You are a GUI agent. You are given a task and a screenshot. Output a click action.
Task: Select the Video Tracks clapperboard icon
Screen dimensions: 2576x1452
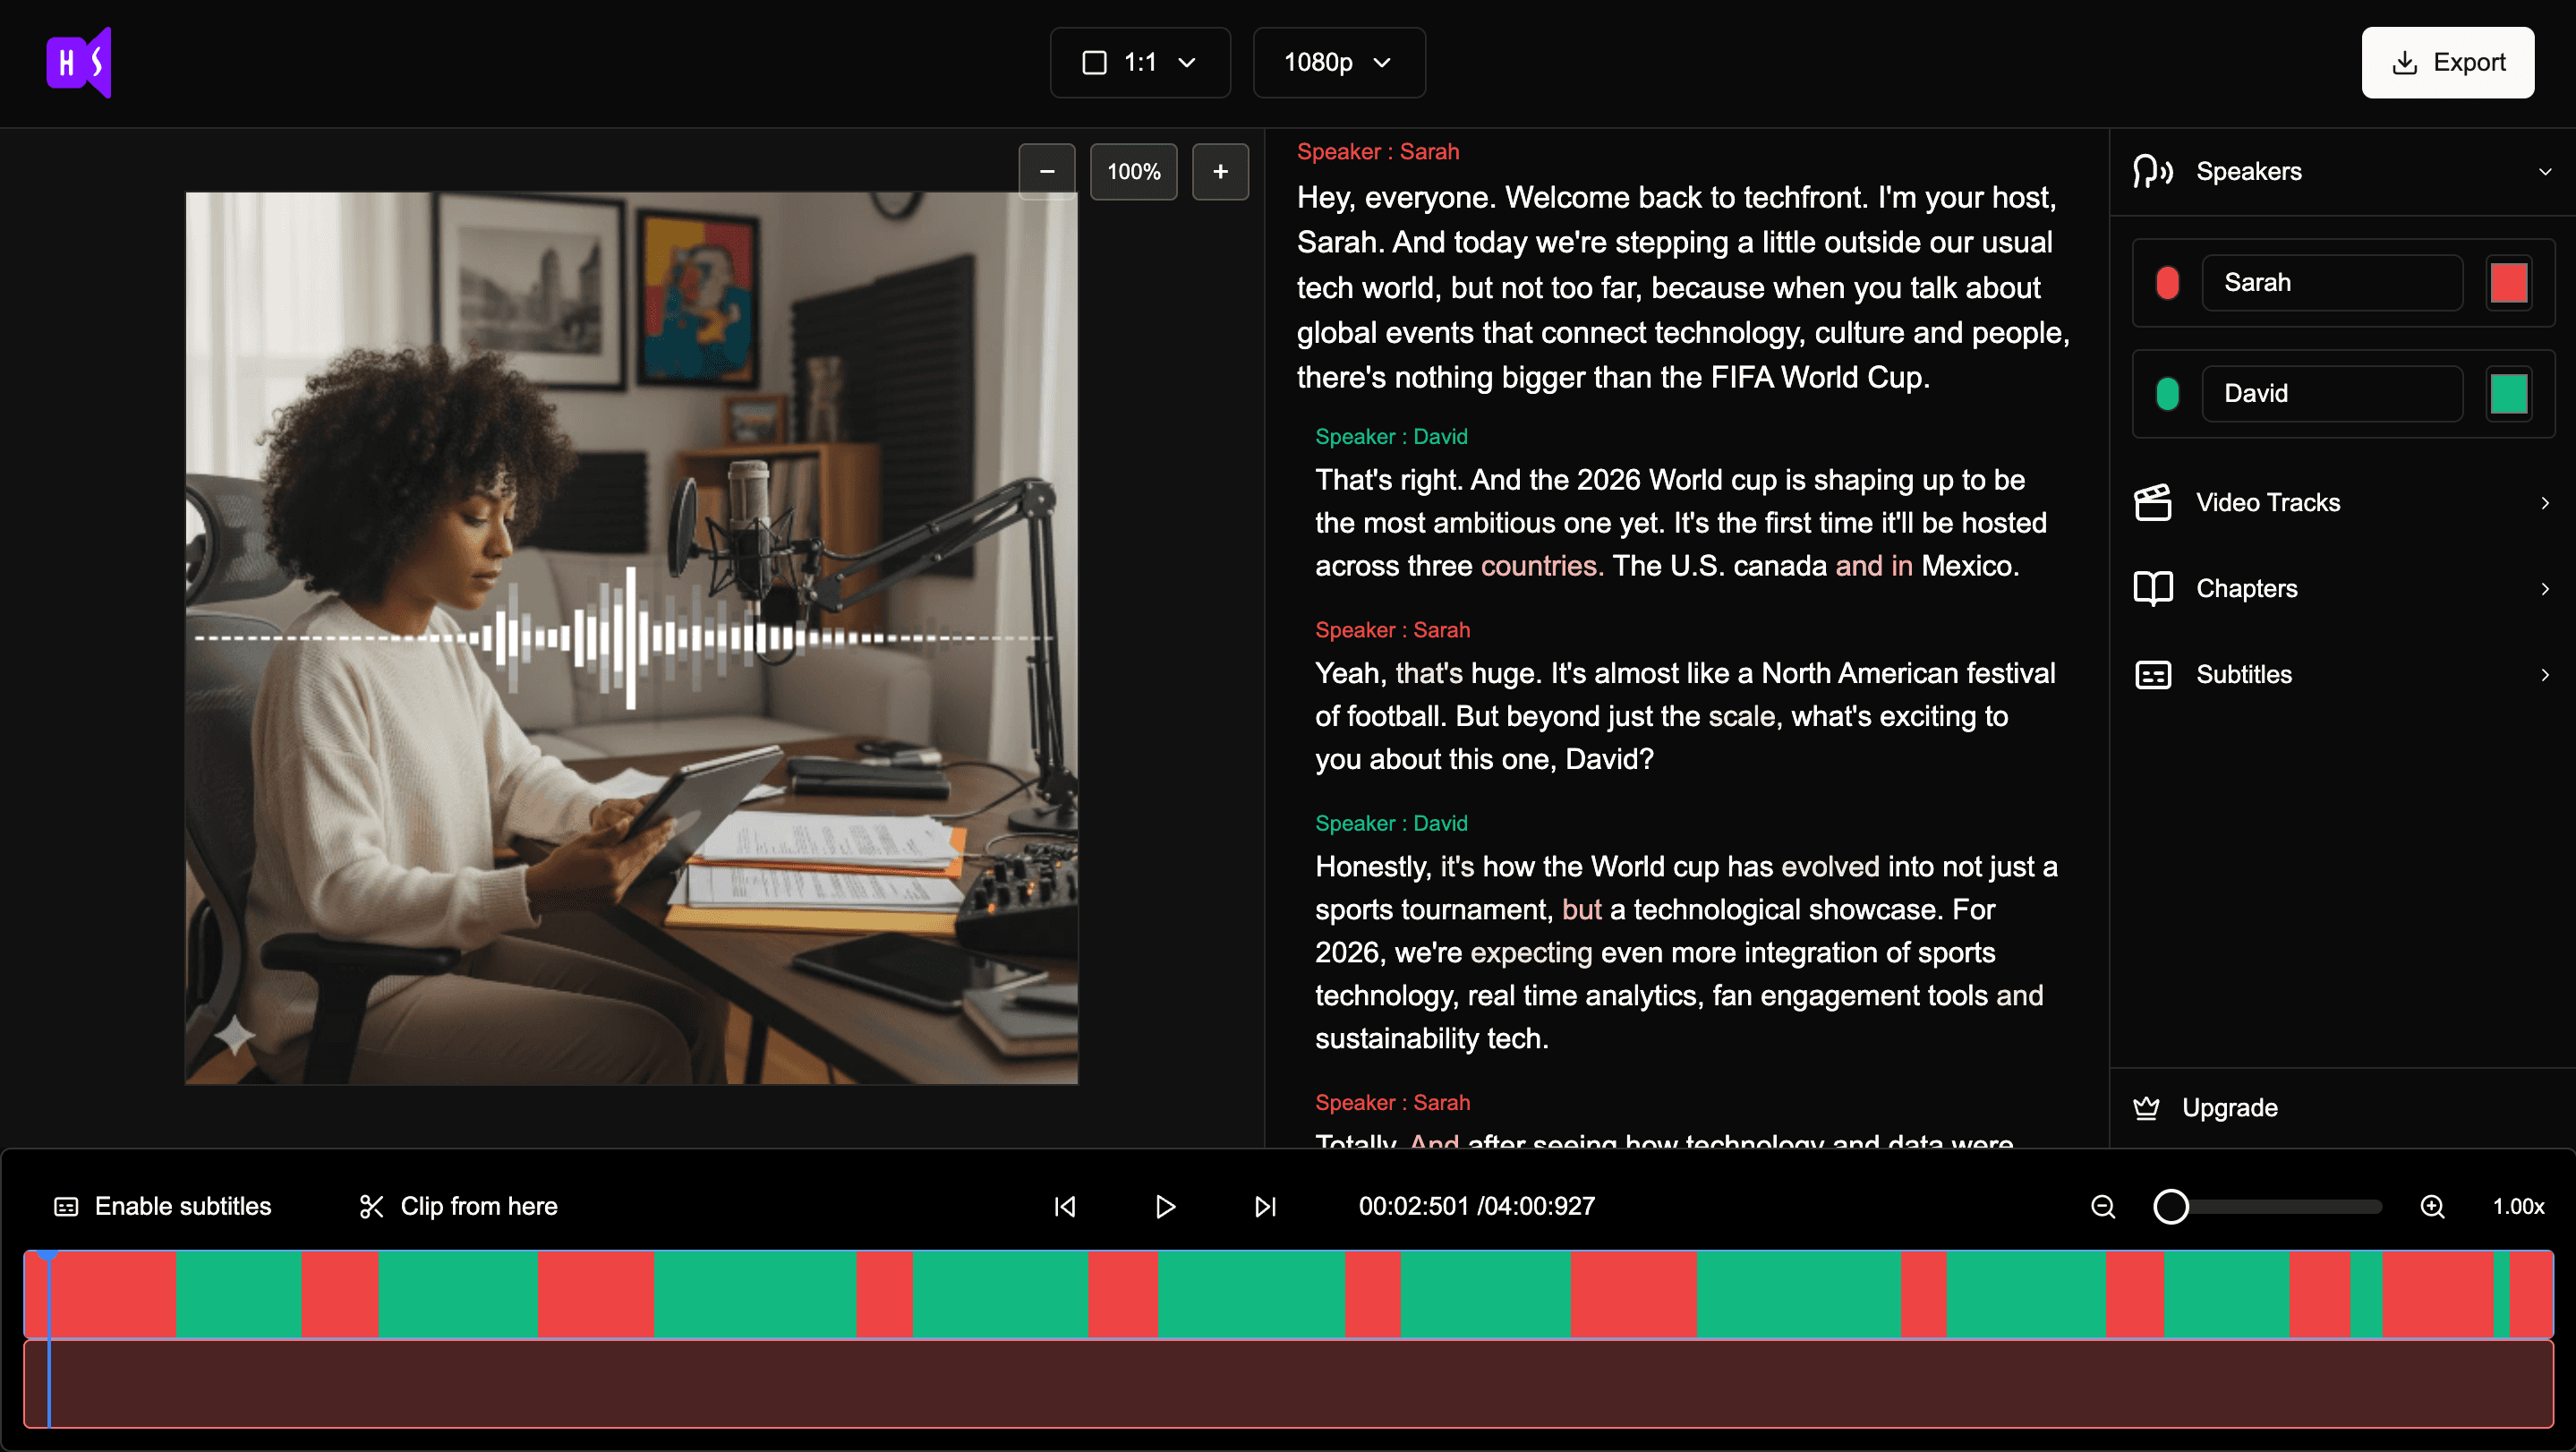[2153, 502]
